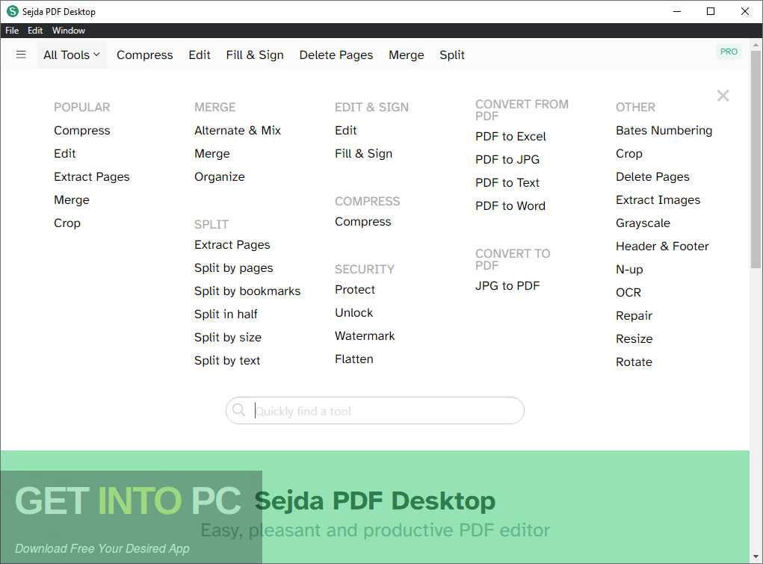Open the Protect tool
Screen dimensions: 763x564
click(355, 290)
